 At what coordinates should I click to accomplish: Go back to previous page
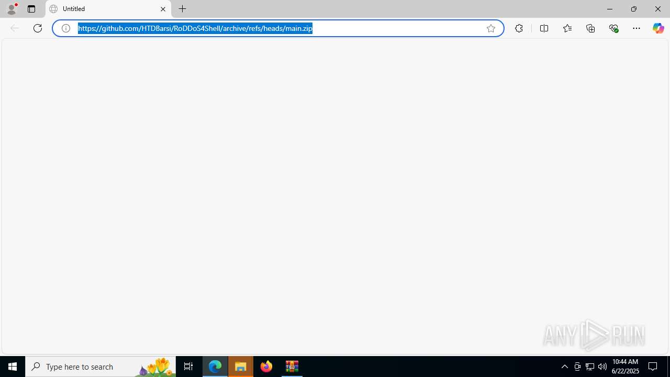[x=15, y=28]
